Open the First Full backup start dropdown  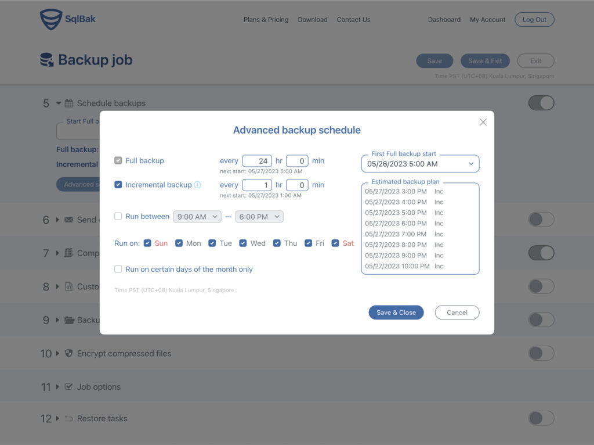click(420, 164)
